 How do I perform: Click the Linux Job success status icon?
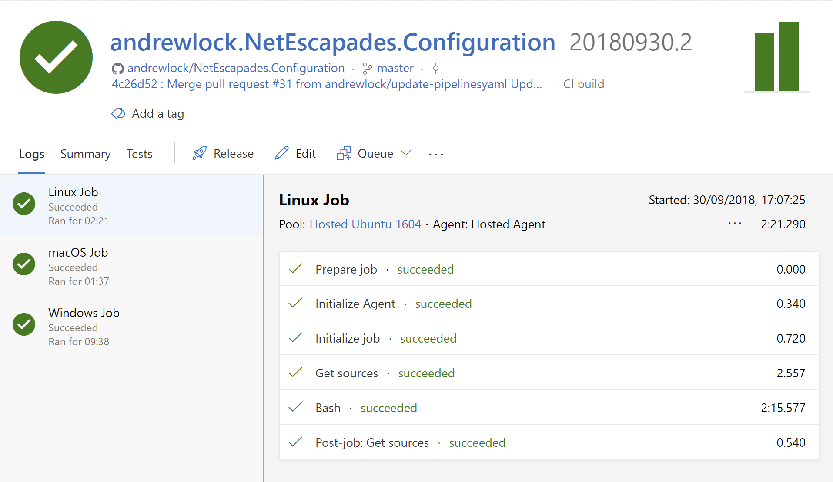click(24, 204)
